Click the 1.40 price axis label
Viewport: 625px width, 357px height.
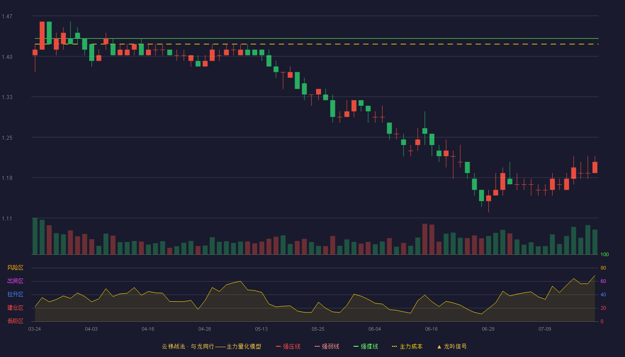tap(7, 57)
